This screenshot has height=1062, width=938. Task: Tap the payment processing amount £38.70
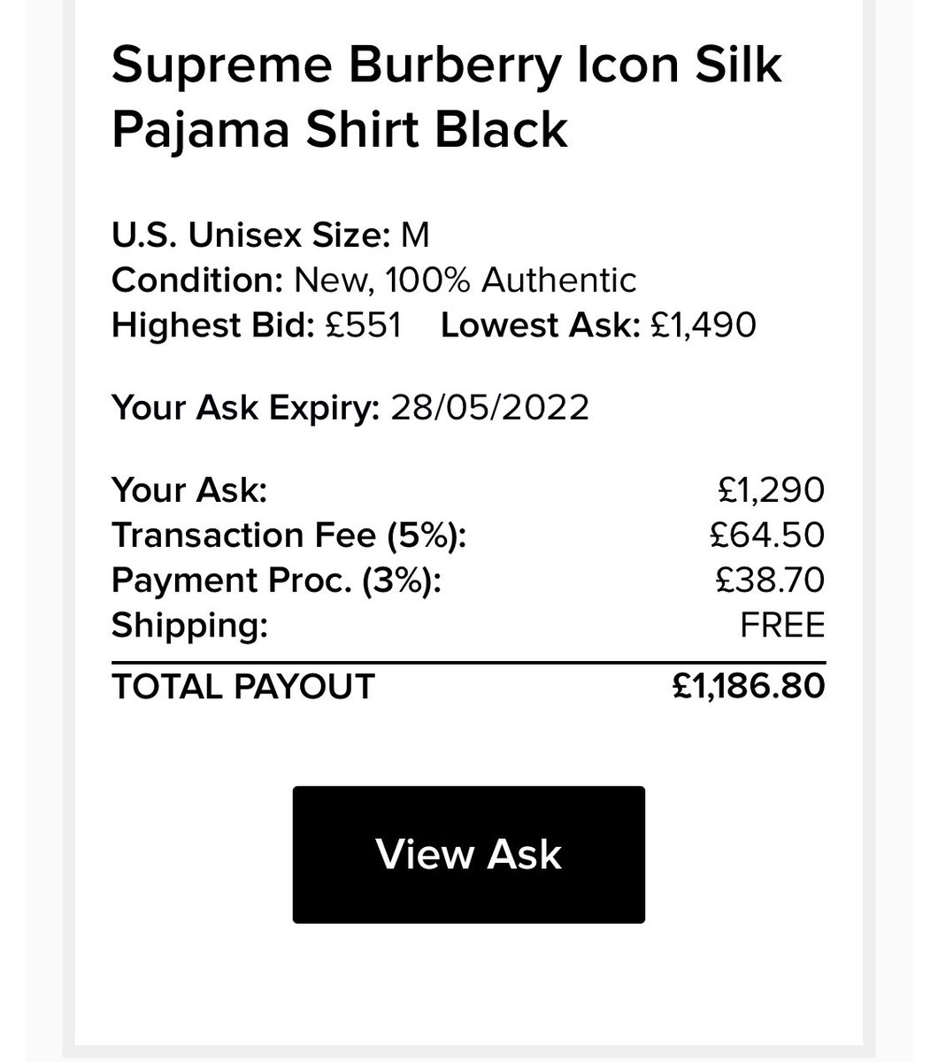pos(770,580)
